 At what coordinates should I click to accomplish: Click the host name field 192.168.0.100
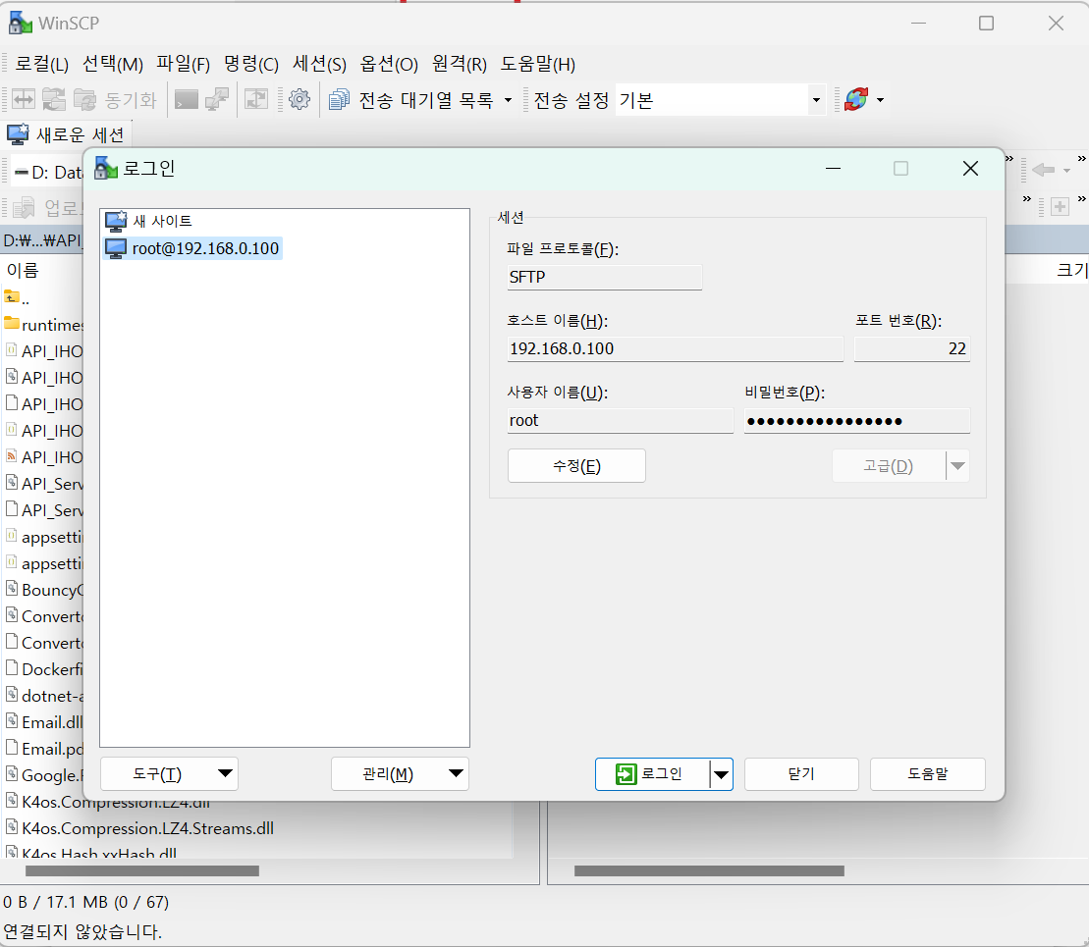(x=675, y=348)
